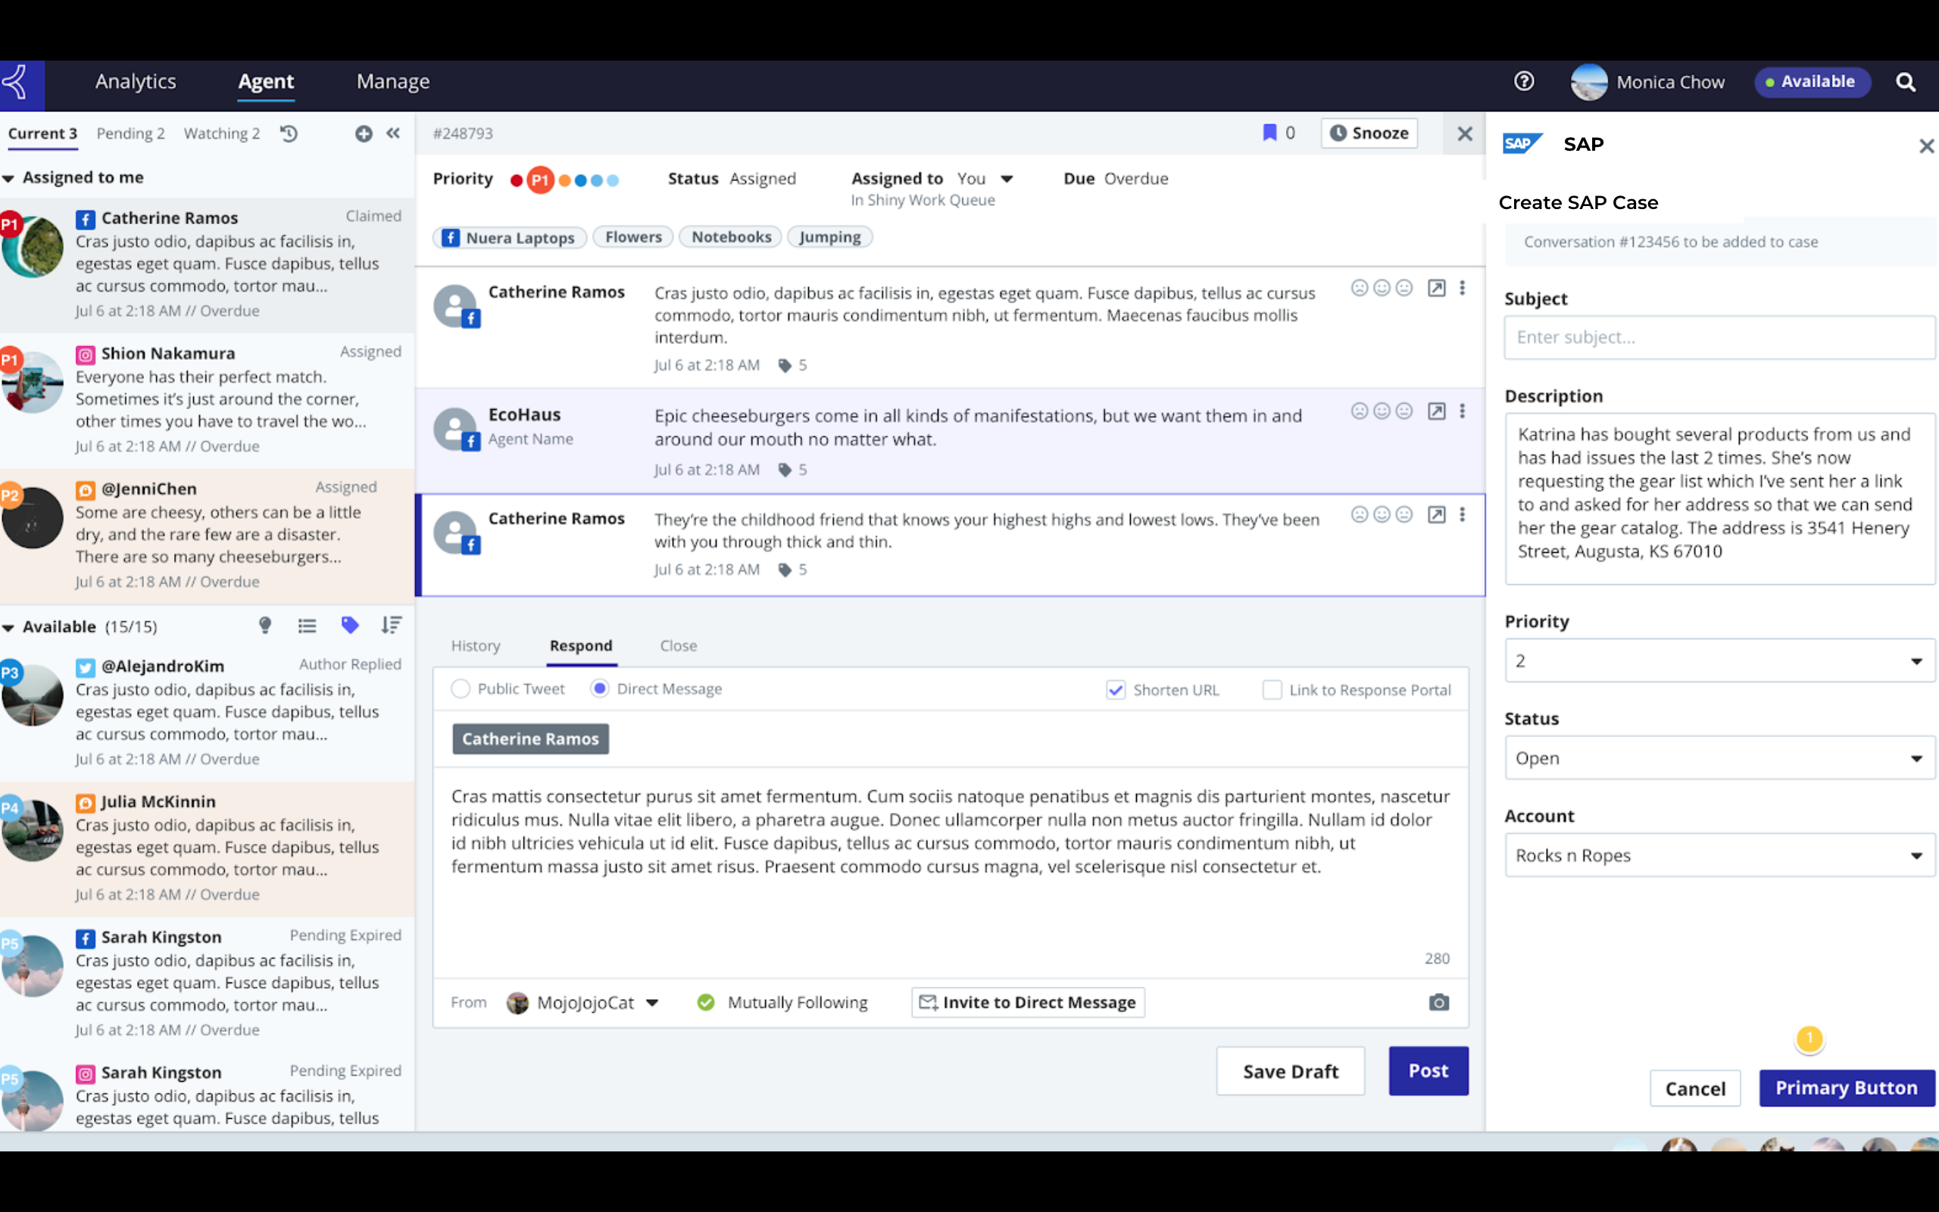Collapse the Assigned to me section
The image size is (1939, 1212).
(x=9, y=177)
